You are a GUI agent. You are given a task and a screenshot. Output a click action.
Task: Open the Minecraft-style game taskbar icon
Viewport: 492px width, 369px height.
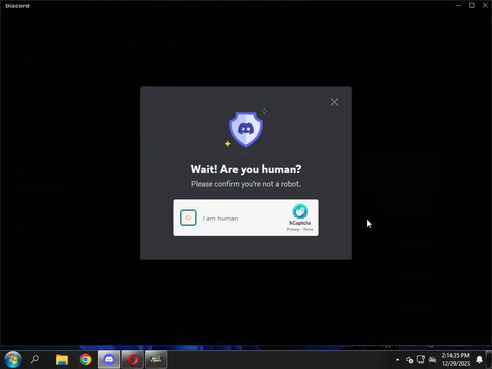[156, 359]
